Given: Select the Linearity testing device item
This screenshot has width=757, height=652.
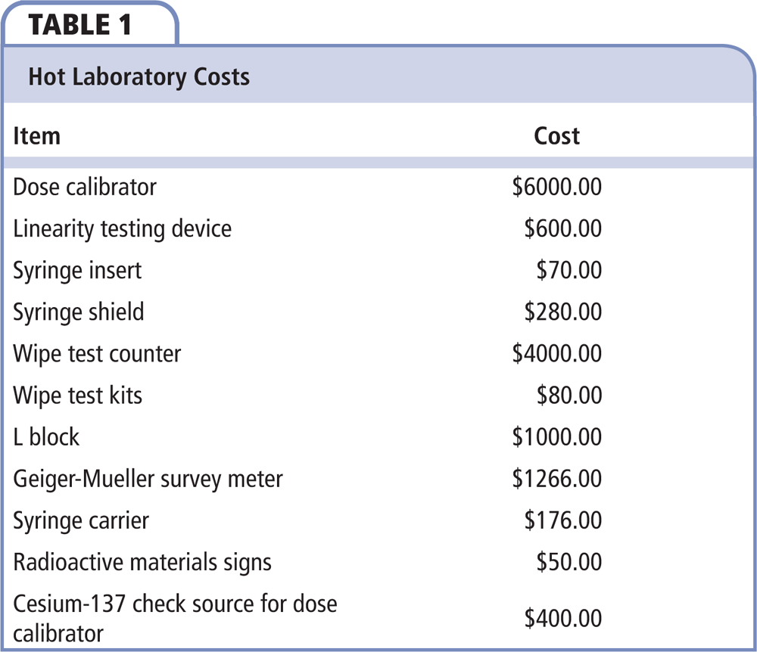Looking at the screenshot, I should pos(122,228).
